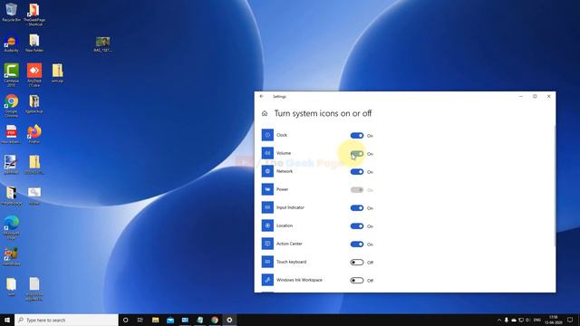Viewport: 580px width, 326px height.
Task: Open Action Center notifications icon in taskbar
Action: point(570,320)
